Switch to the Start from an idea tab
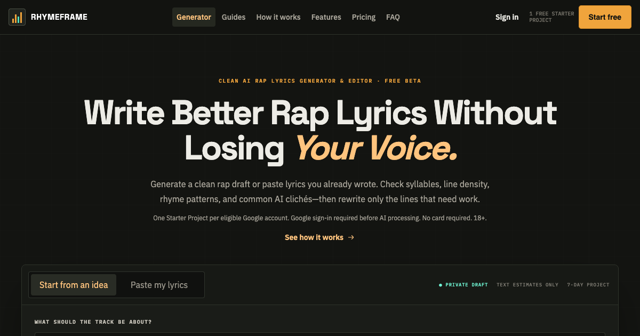Image resolution: width=640 pixels, height=336 pixels. tap(74, 285)
